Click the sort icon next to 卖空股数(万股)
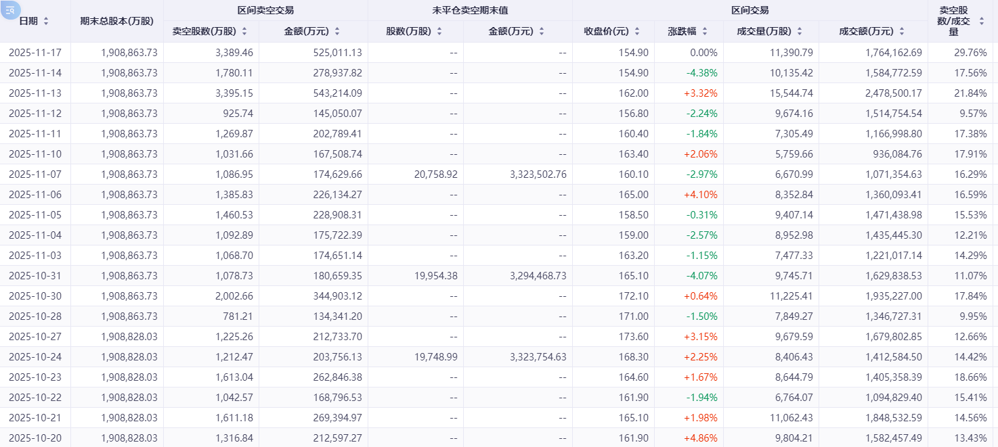 coord(244,32)
